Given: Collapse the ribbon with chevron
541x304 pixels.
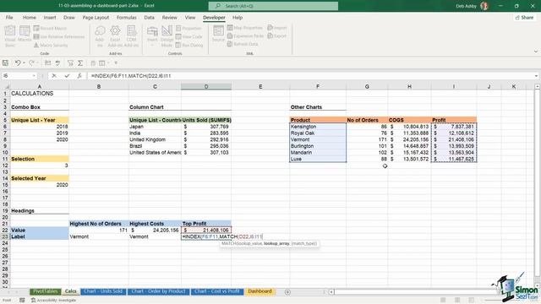Looking at the screenshot, I should [535, 52].
